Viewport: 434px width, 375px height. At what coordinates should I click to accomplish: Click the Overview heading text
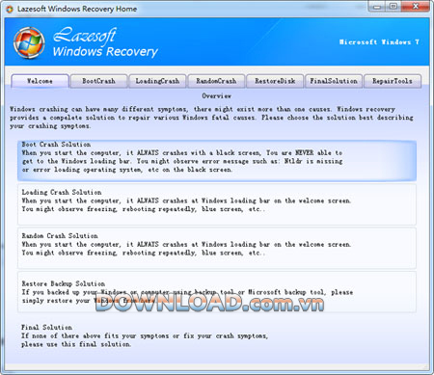[217, 95]
